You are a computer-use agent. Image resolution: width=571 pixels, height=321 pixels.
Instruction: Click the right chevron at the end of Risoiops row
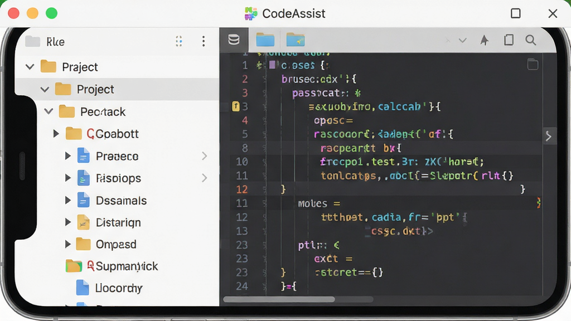tap(204, 178)
